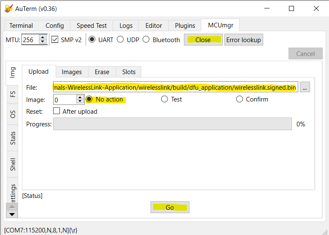The width and height of the screenshot is (329, 235).
Task: Open the Stats vertical side tab
Action: point(13,138)
